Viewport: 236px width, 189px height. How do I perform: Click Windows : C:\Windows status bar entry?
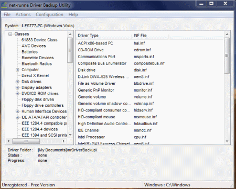(167, 185)
